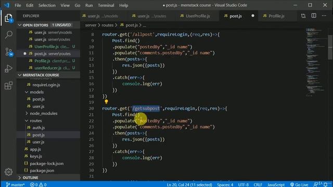Click Ln 20, Col 24 cursor position
Viewport: 333px width, 187px height.
(x=189, y=185)
